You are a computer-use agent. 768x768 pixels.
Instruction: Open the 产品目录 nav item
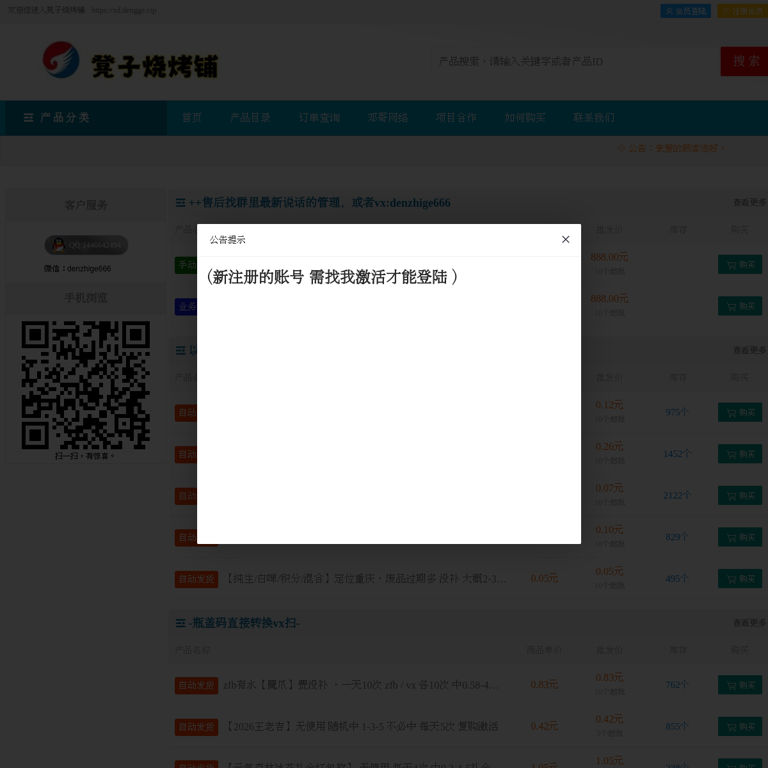pos(250,118)
